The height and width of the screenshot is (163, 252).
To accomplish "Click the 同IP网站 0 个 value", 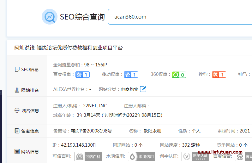I will coord(139,145).
